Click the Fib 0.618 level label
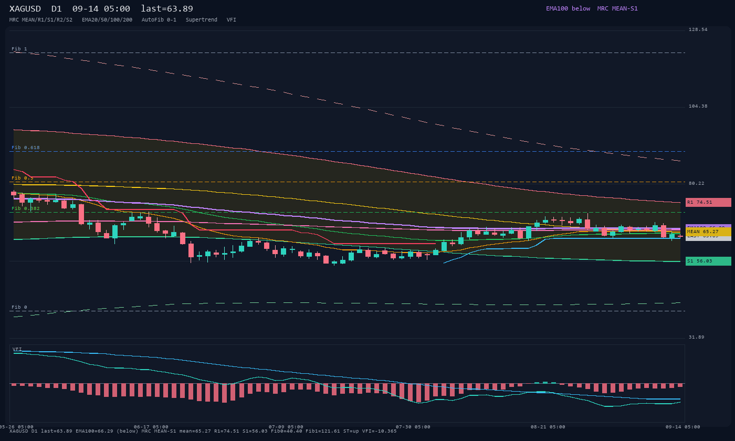 [26, 148]
